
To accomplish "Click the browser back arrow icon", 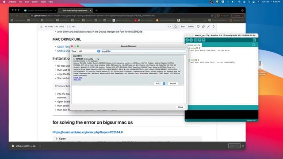I will [12, 16].
